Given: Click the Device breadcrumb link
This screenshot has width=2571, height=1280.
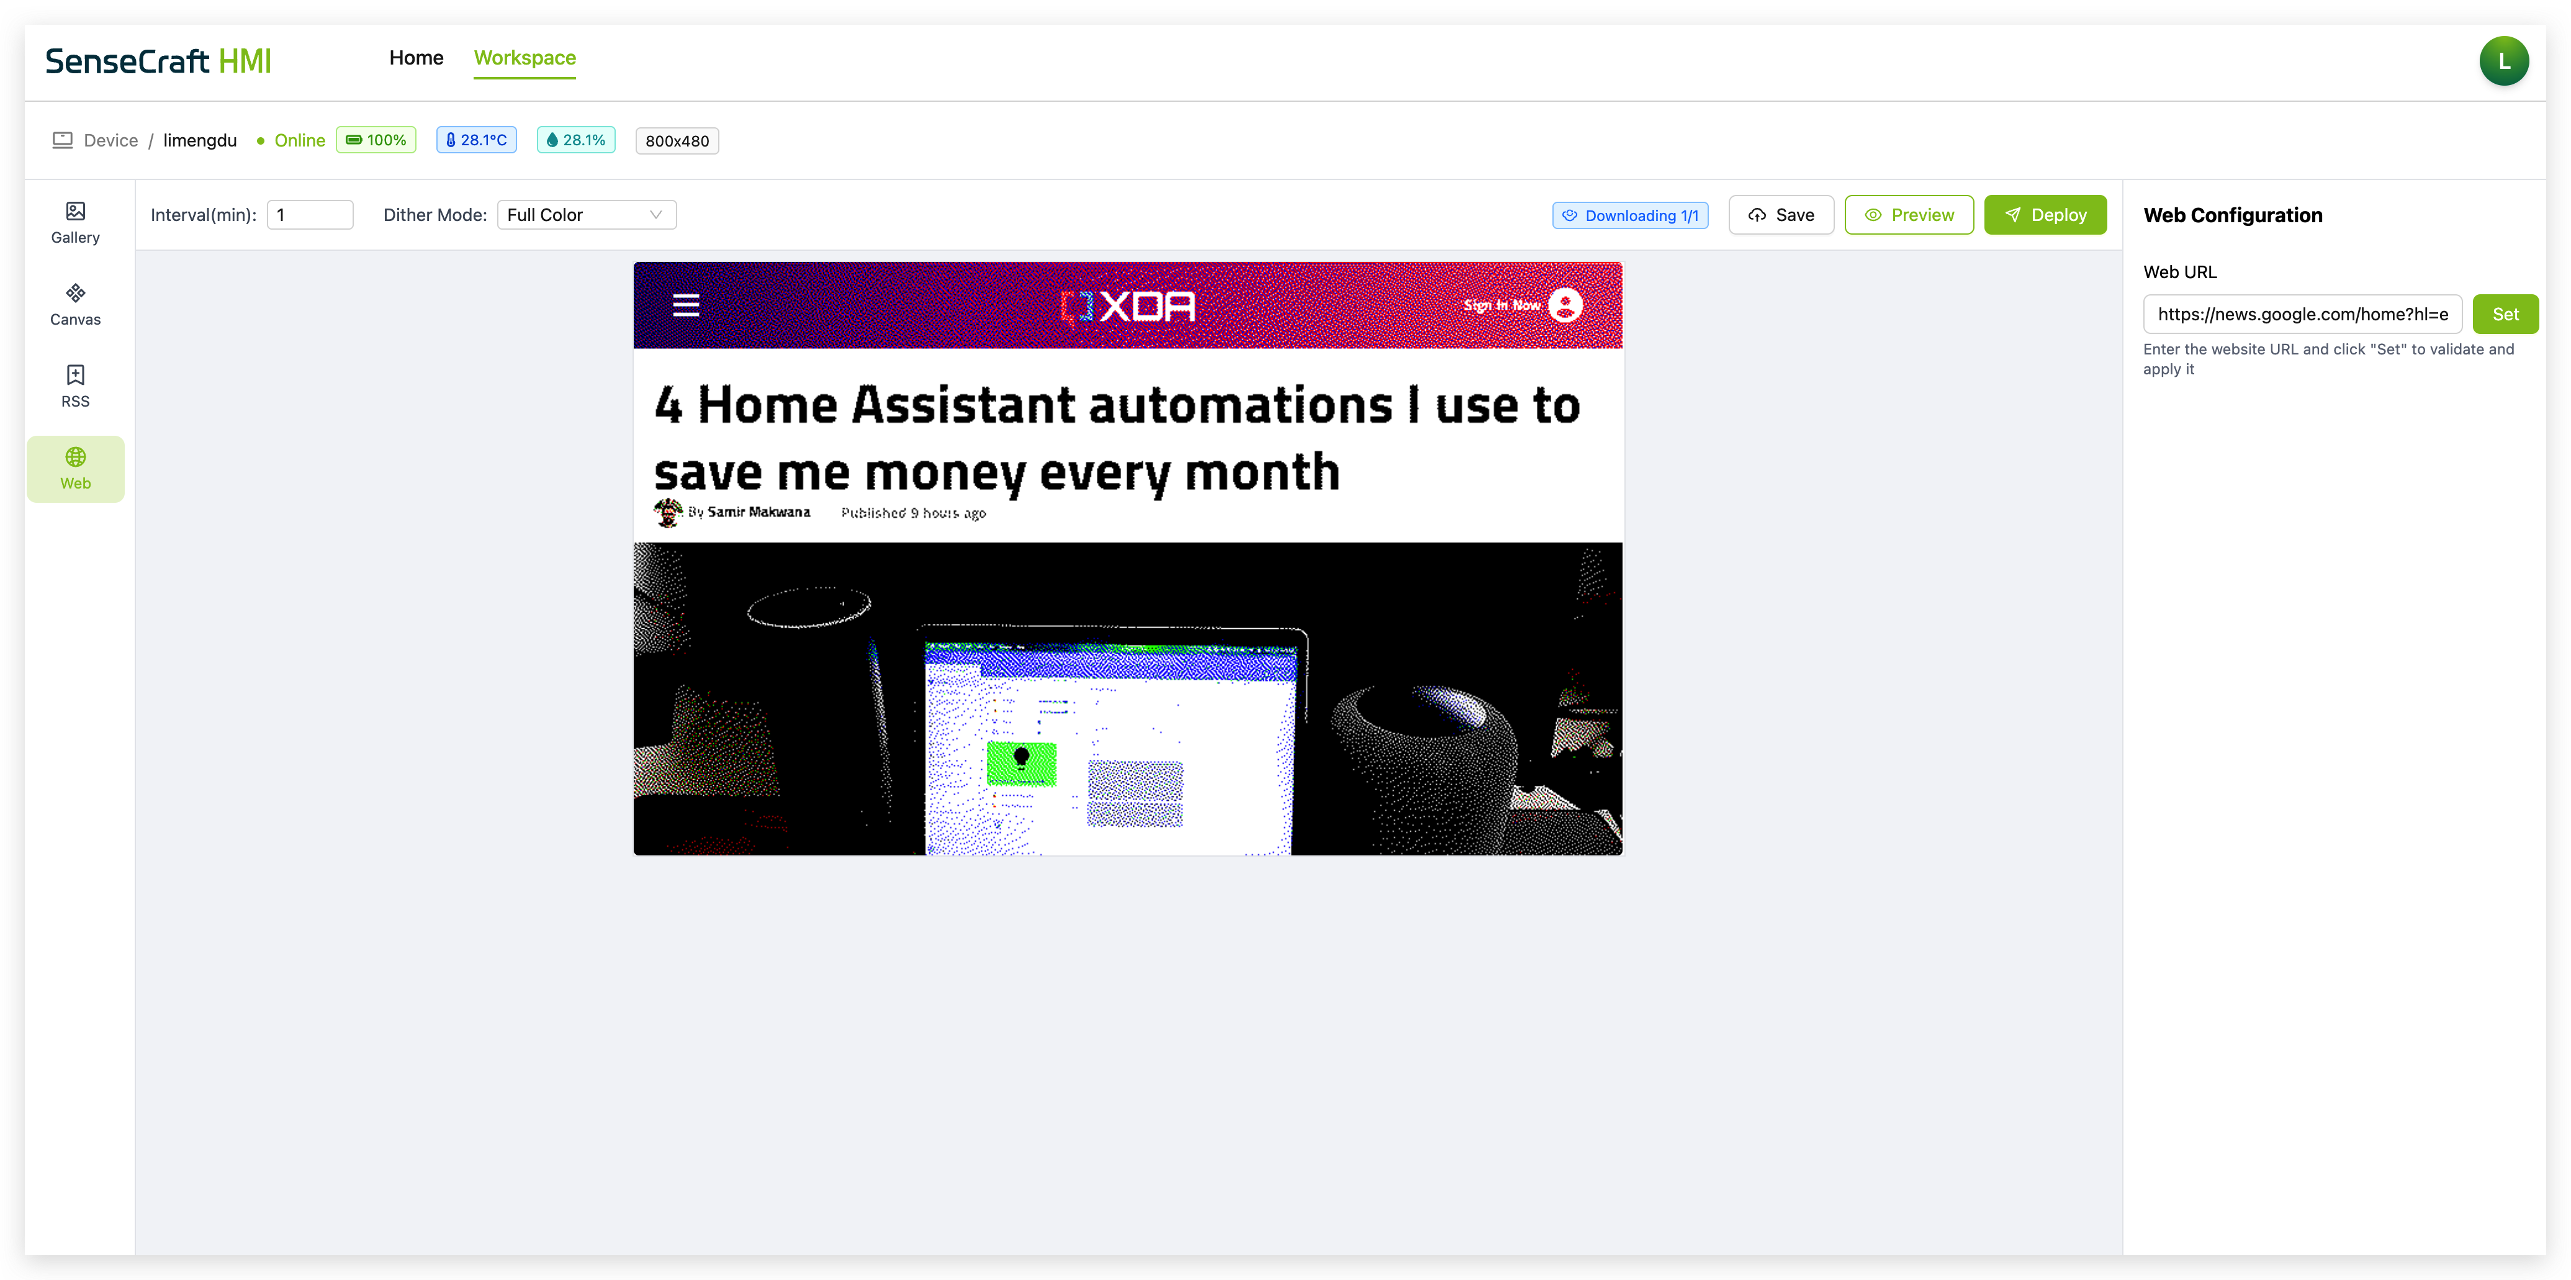Looking at the screenshot, I should click(110, 140).
